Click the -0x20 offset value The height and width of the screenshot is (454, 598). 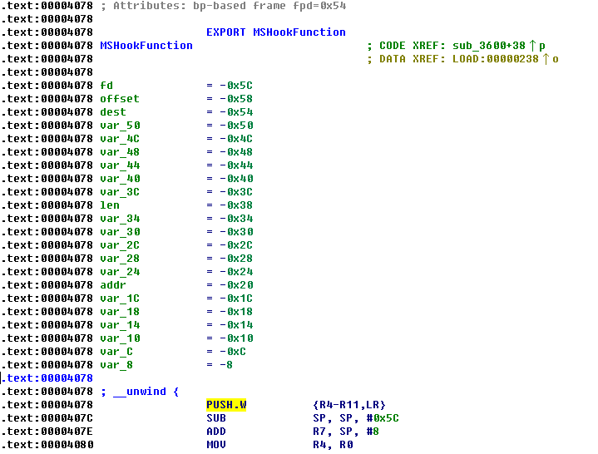[236, 285]
